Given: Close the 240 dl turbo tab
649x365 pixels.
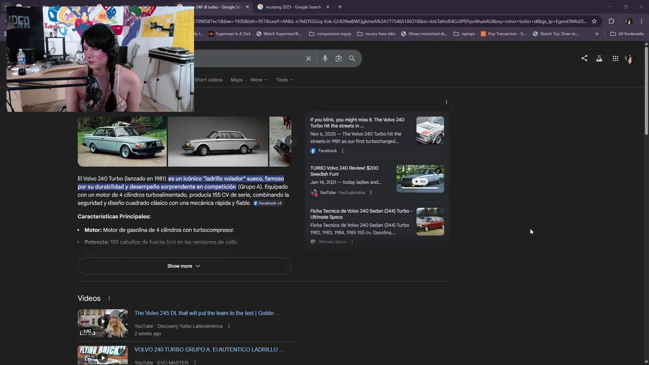Looking at the screenshot, I should tap(247, 7).
